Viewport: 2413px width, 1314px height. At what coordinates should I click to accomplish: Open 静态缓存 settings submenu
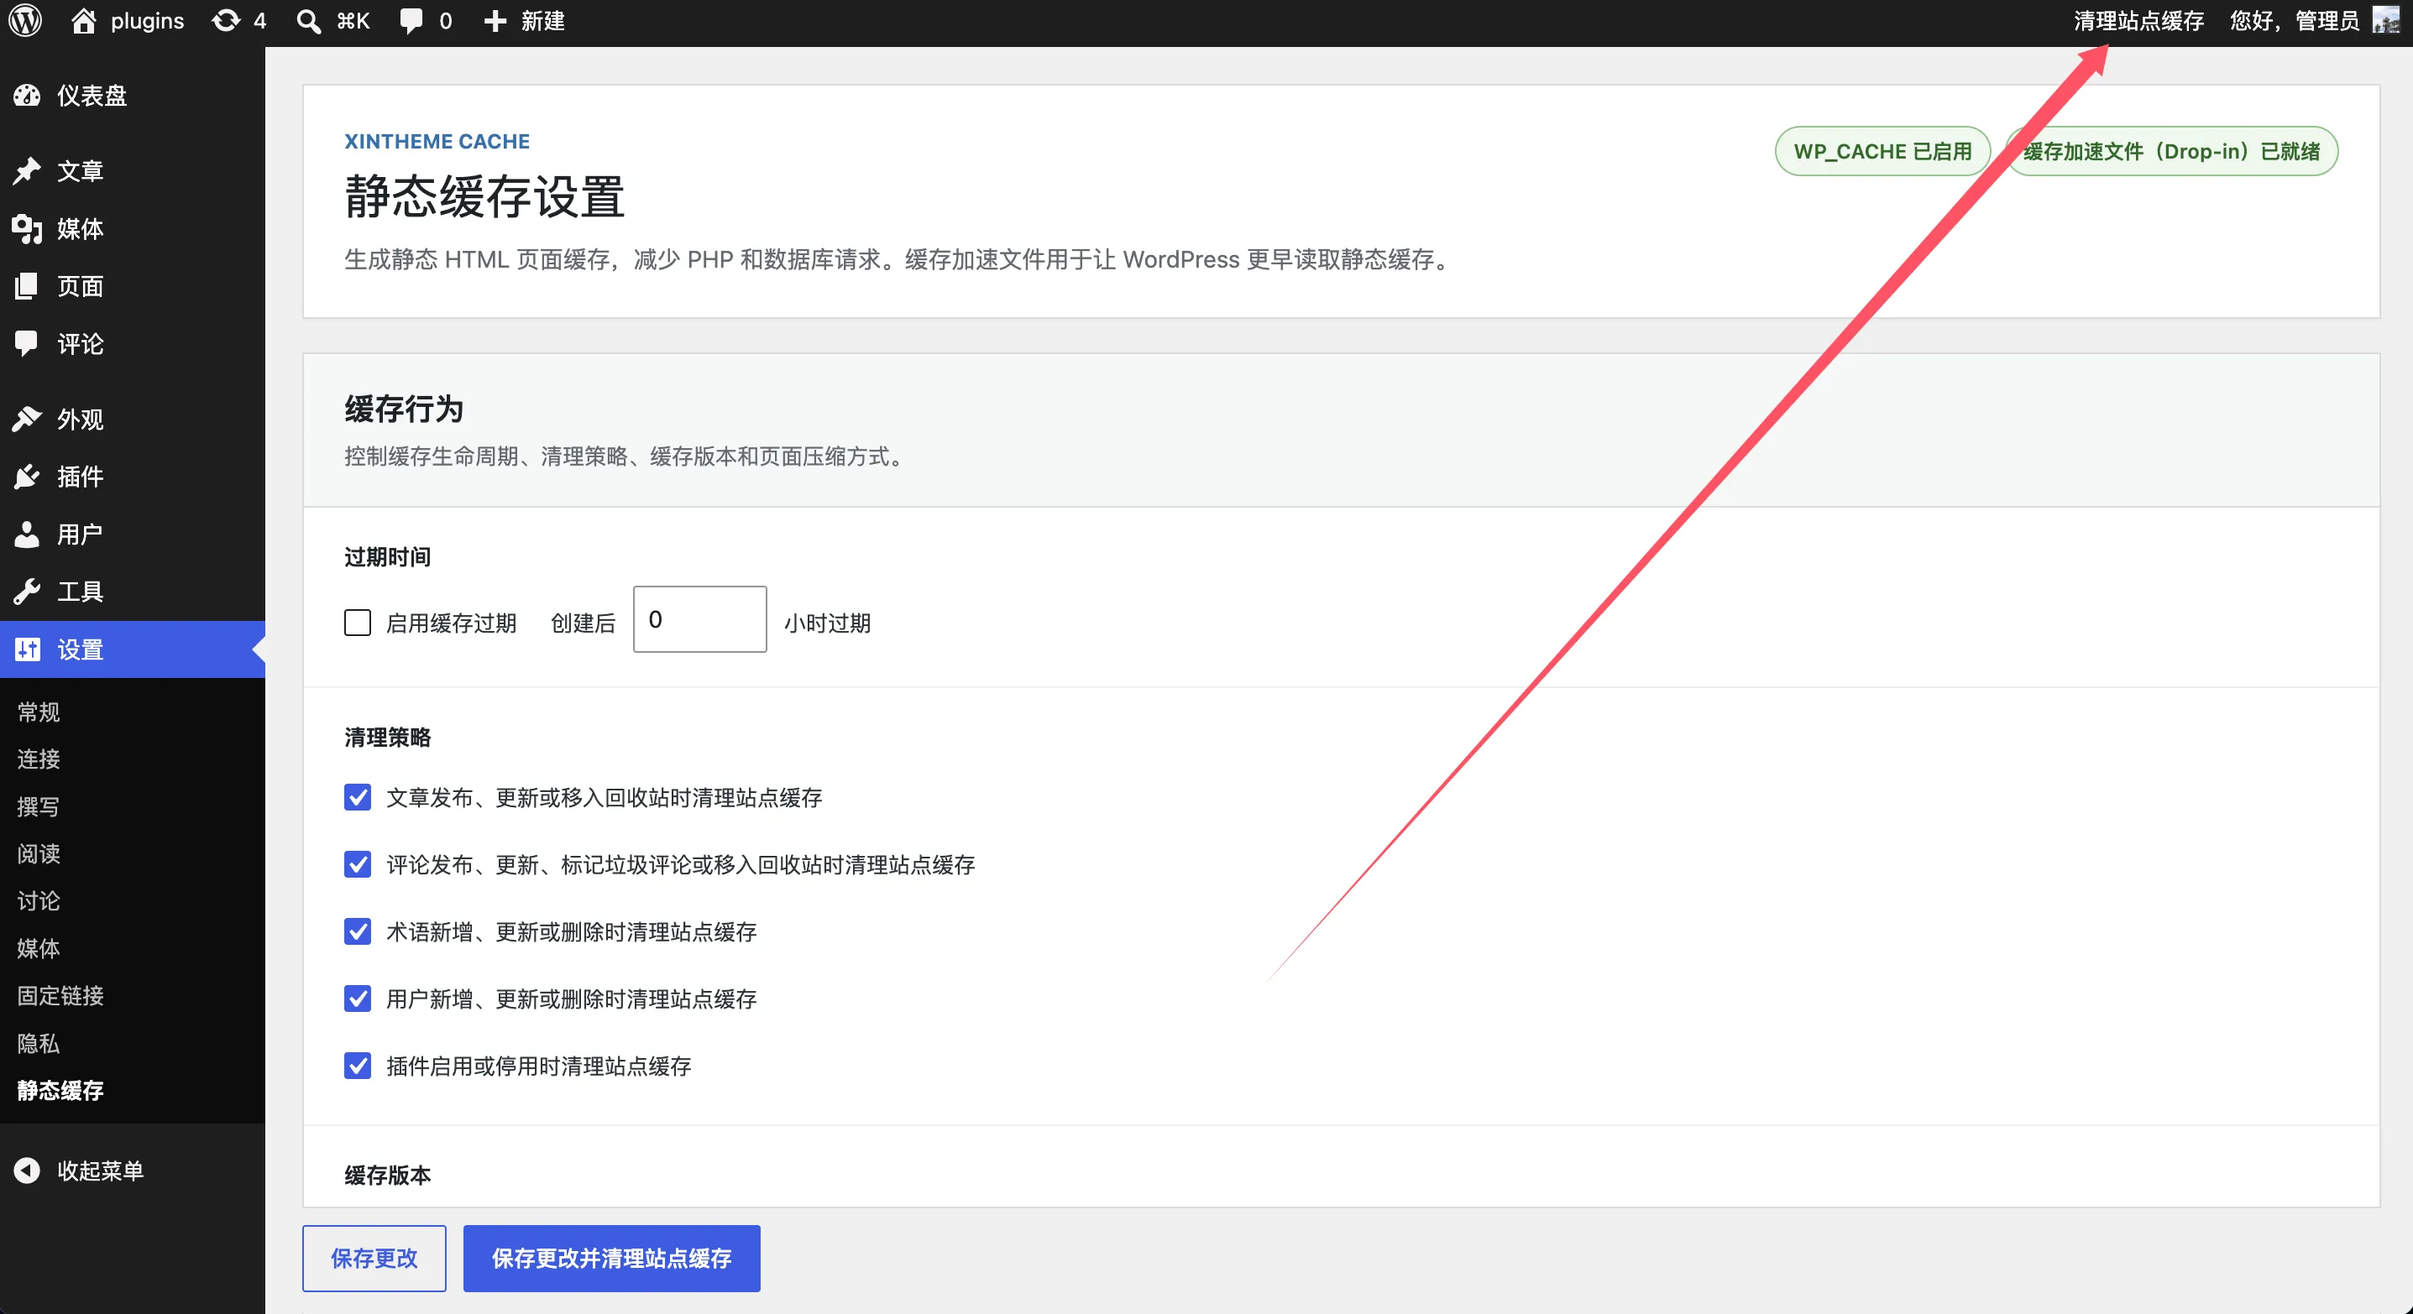(x=60, y=1089)
